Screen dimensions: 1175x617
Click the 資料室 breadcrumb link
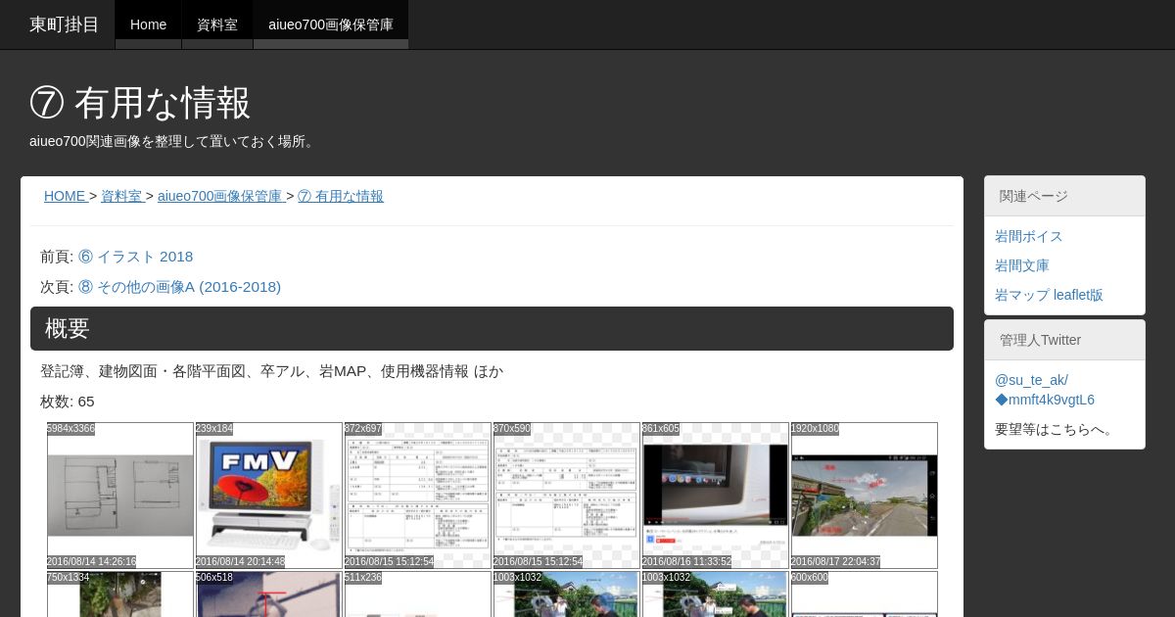point(121,196)
